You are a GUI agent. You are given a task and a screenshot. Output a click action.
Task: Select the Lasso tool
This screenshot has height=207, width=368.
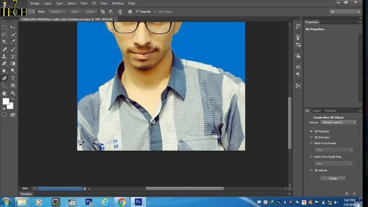(4, 34)
